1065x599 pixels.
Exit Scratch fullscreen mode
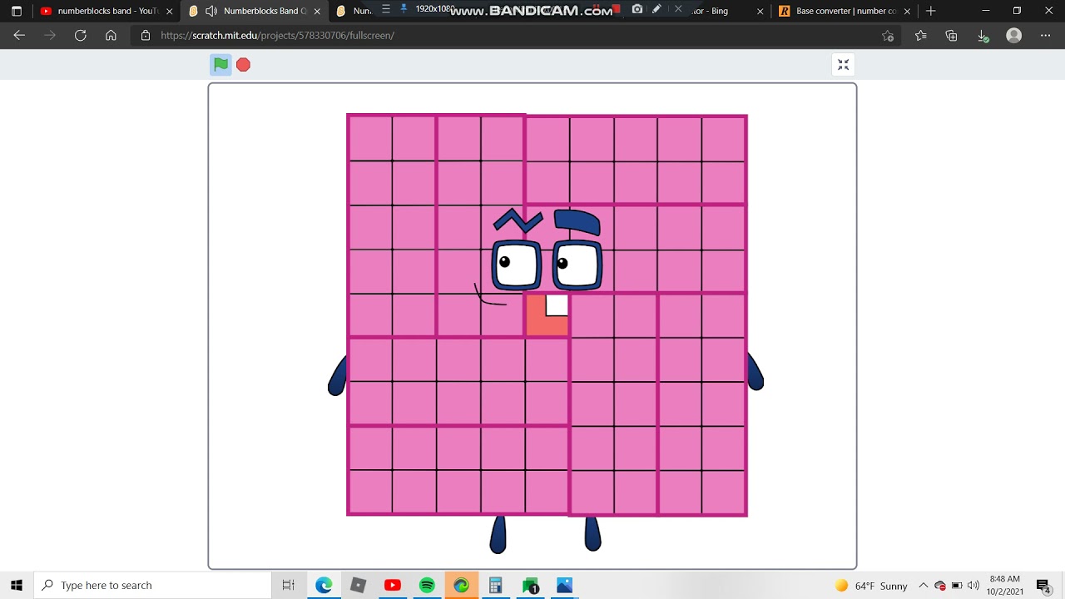[843, 65]
